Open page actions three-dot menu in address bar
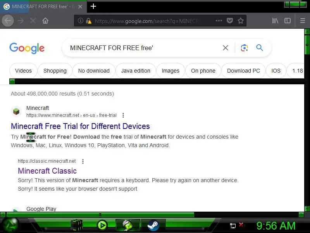The width and height of the screenshot is (310, 233). (x=219, y=21)
